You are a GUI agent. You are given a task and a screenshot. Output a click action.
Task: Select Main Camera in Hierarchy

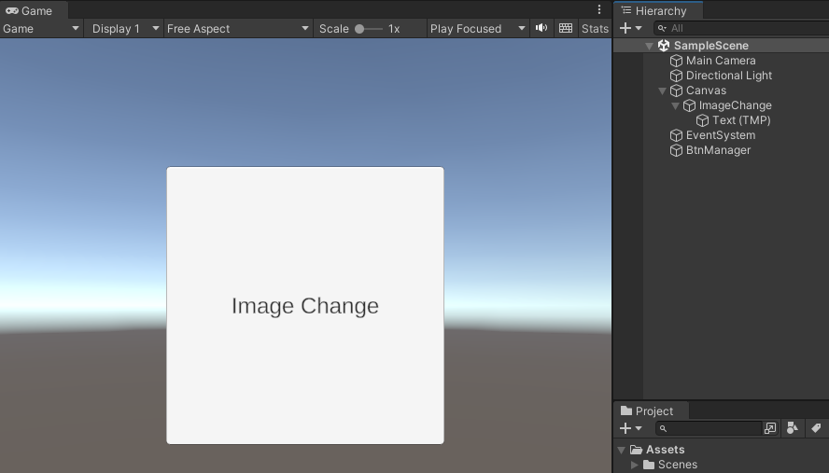[x=721, y=61]
